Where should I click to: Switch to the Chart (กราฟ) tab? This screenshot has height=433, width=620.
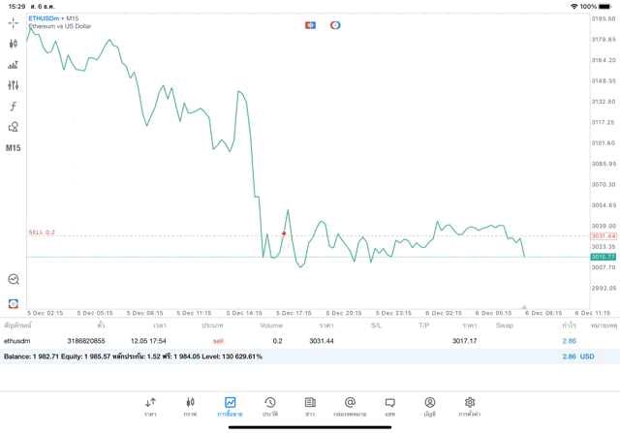[190, 407]
